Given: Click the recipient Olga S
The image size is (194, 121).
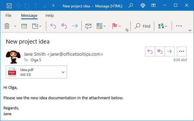Looking at the screenshot, I should click(x=36, y=60).
